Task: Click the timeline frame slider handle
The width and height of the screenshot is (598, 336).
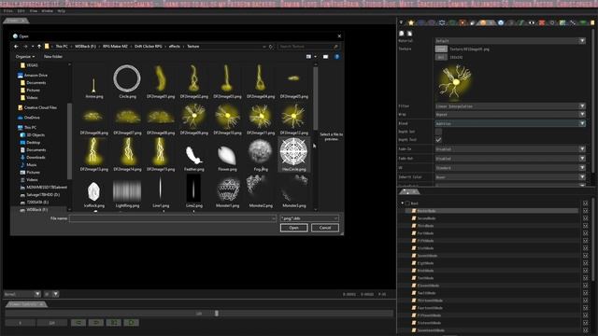Action: click(217, 314)
